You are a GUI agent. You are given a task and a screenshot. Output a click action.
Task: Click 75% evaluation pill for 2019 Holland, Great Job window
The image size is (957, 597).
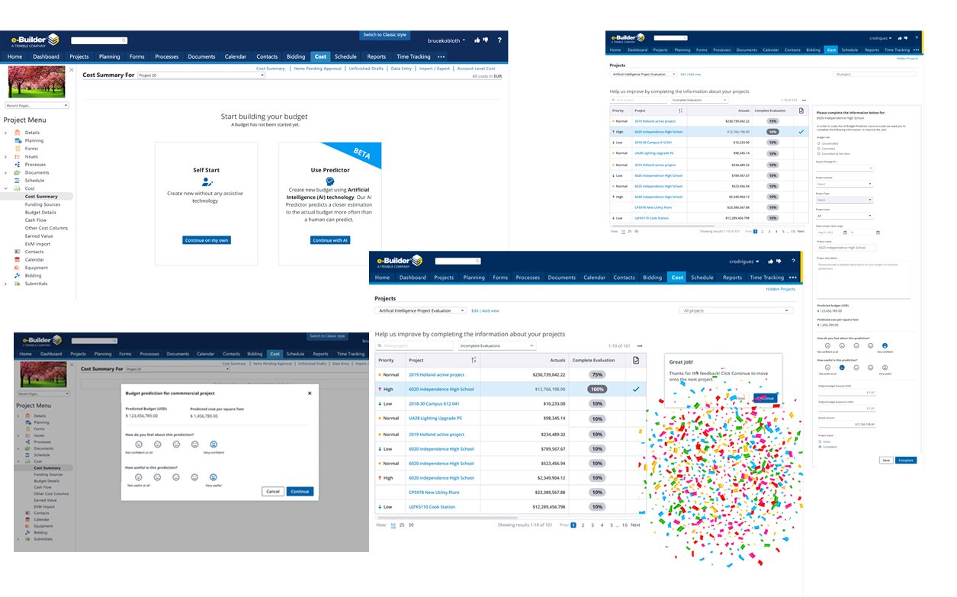(597, 375)
